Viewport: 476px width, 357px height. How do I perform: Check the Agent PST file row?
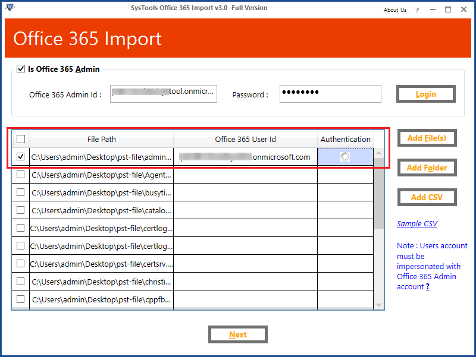[20, 175]
